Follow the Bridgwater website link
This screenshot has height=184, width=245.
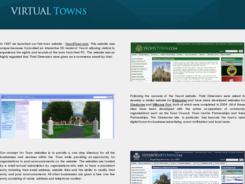click(x=180, y=100)
